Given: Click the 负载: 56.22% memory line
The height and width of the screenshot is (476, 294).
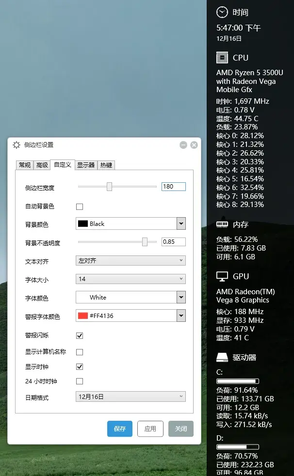Looking at the screenshot, I should [237, 239].
